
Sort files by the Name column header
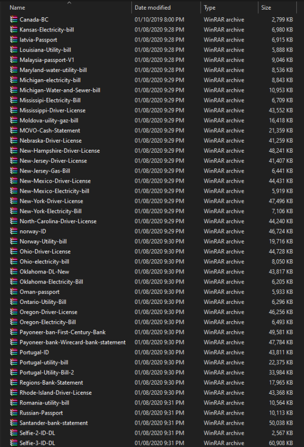18,8
